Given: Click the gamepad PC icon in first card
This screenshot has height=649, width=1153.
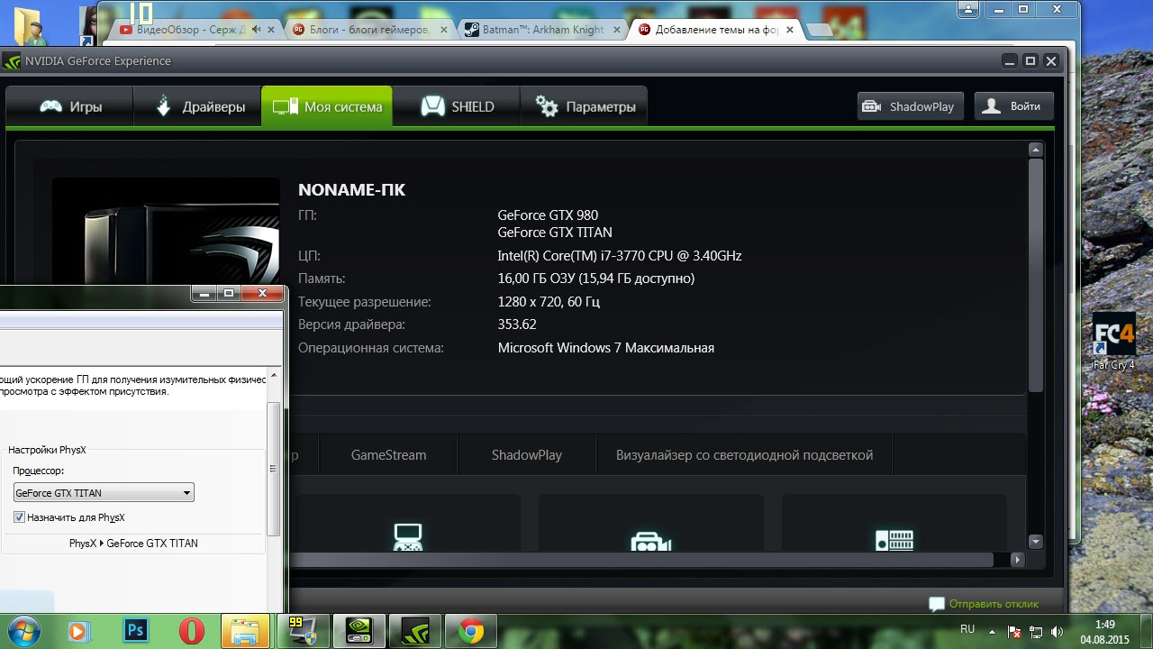Looking at the screenshot, I should [x=408, y=536].
